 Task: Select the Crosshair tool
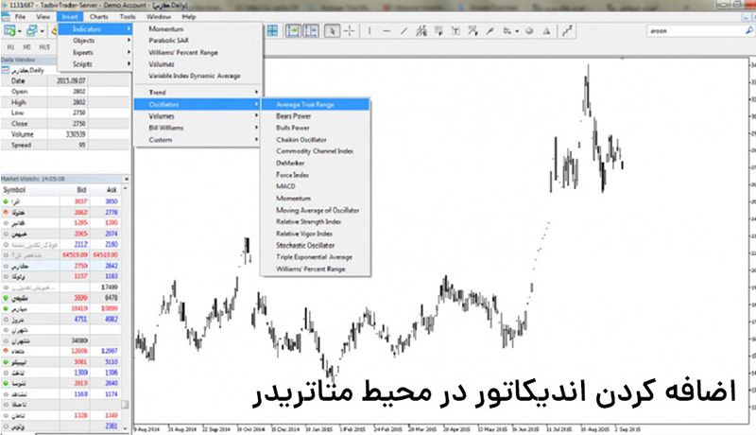pos(350,31)
